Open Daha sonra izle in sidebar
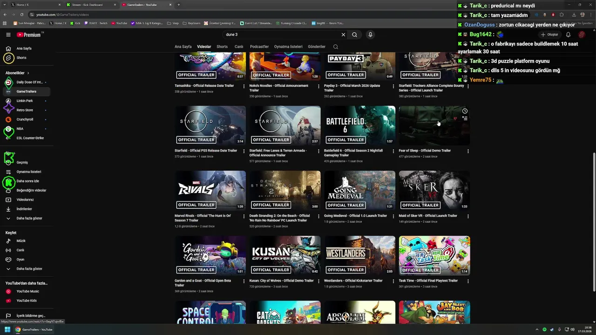Viewport: 596px width, 335px height. (27, 181)
